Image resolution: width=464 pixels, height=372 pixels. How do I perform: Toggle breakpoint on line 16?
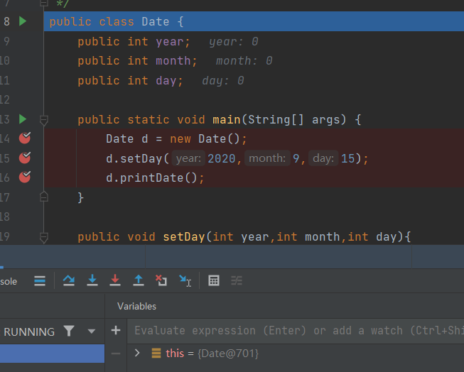click(25, 177)
